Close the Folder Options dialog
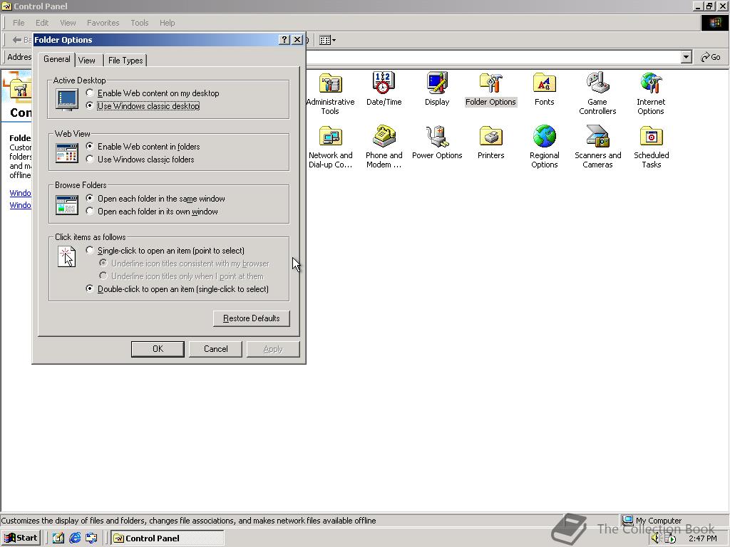The height and width of the screenshot is (547, 730). [297, 40]
